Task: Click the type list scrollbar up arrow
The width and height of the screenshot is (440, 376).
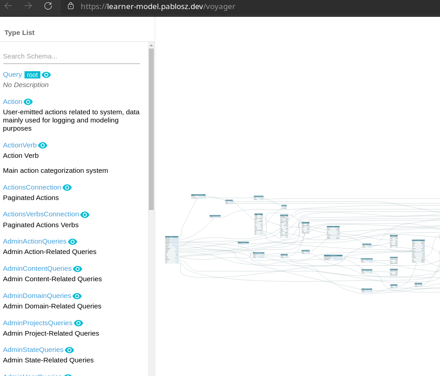Action: point(152,45)
